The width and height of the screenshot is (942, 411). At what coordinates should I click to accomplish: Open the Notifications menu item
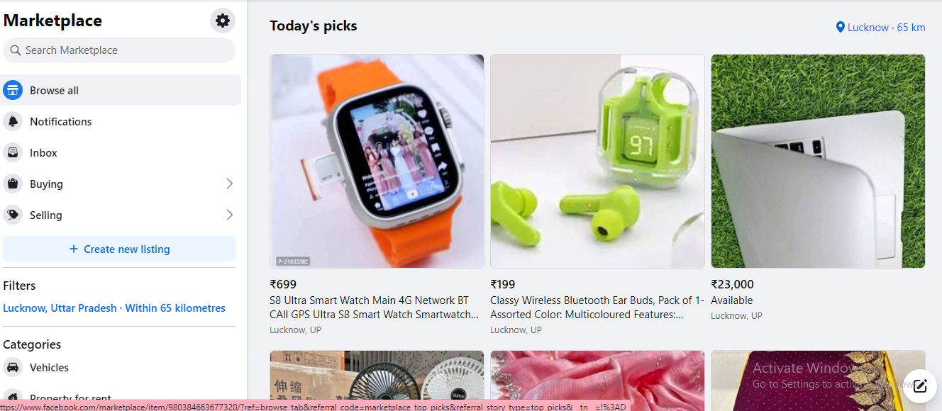[121, 122]
